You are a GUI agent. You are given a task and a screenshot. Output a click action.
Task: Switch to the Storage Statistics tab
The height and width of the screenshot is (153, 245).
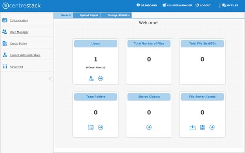point(116,15)
